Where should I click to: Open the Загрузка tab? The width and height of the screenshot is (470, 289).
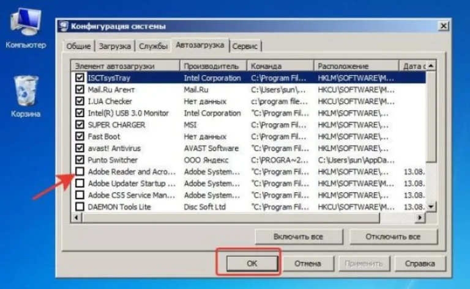click(x=115, y=46)
